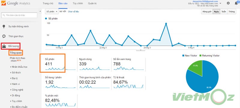Open settings via the gear icon
This screenshot has width=240, height=108.
[228, 3]
